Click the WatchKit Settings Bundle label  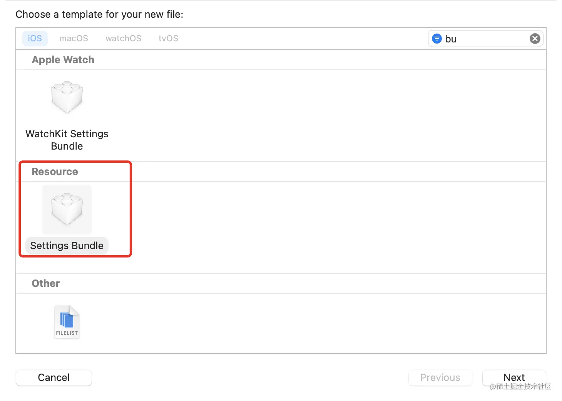click(x=67, y=140)
